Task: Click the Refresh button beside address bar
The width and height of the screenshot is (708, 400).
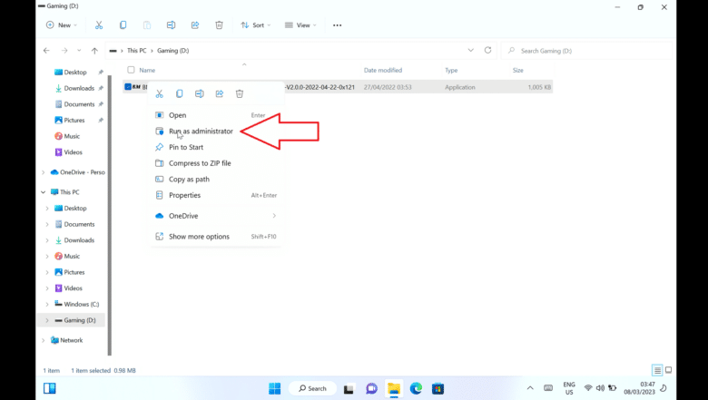Action: [487, 51]
